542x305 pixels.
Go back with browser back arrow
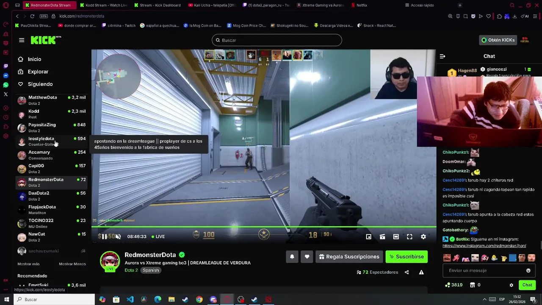coord(17,16)
